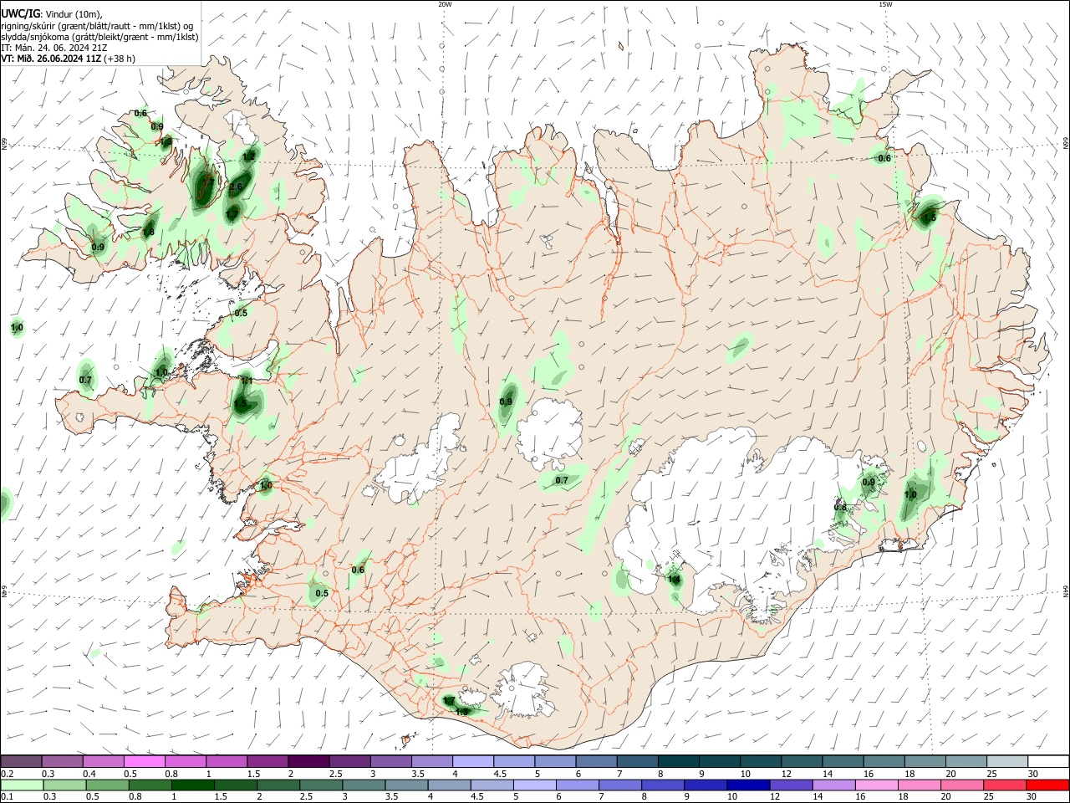Pick the darkest green 1 swatch, lower legend row

pos(192,785)
